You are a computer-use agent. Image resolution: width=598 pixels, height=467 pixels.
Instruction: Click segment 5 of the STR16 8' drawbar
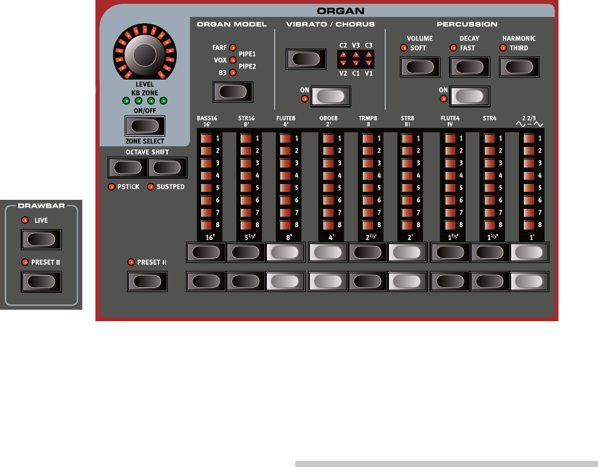coord(246,188)
